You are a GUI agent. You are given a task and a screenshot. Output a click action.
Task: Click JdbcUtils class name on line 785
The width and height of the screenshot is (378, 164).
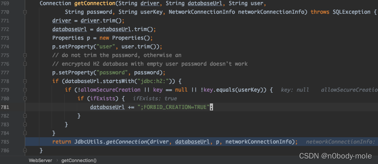89,142
